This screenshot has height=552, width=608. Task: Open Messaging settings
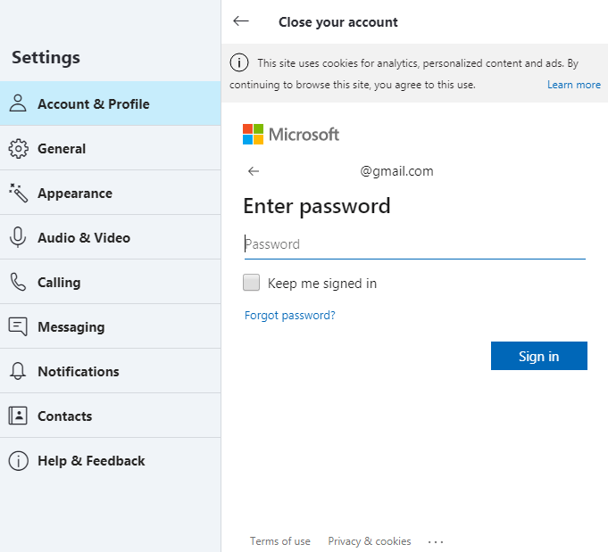tap(111, 326)
